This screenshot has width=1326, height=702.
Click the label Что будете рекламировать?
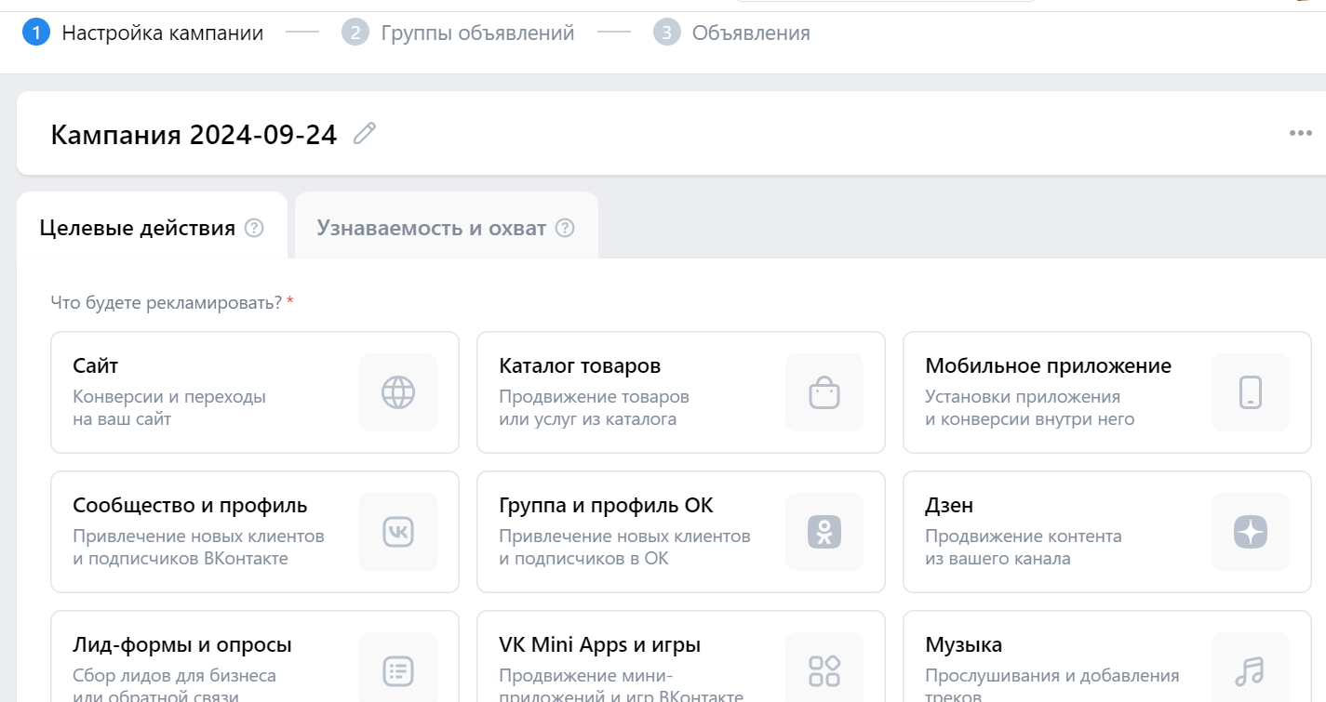pyautogui.click(x=167, y=303)
